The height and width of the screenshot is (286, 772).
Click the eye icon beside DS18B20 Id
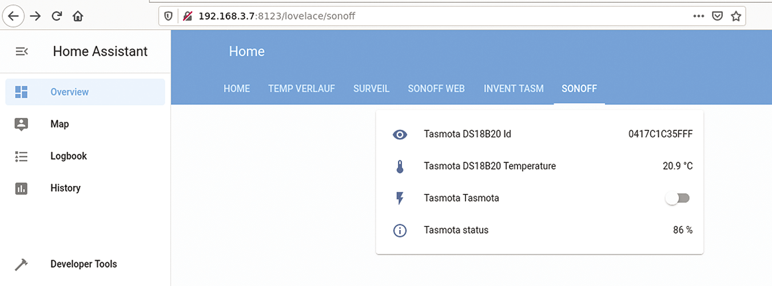click(400, 134)
